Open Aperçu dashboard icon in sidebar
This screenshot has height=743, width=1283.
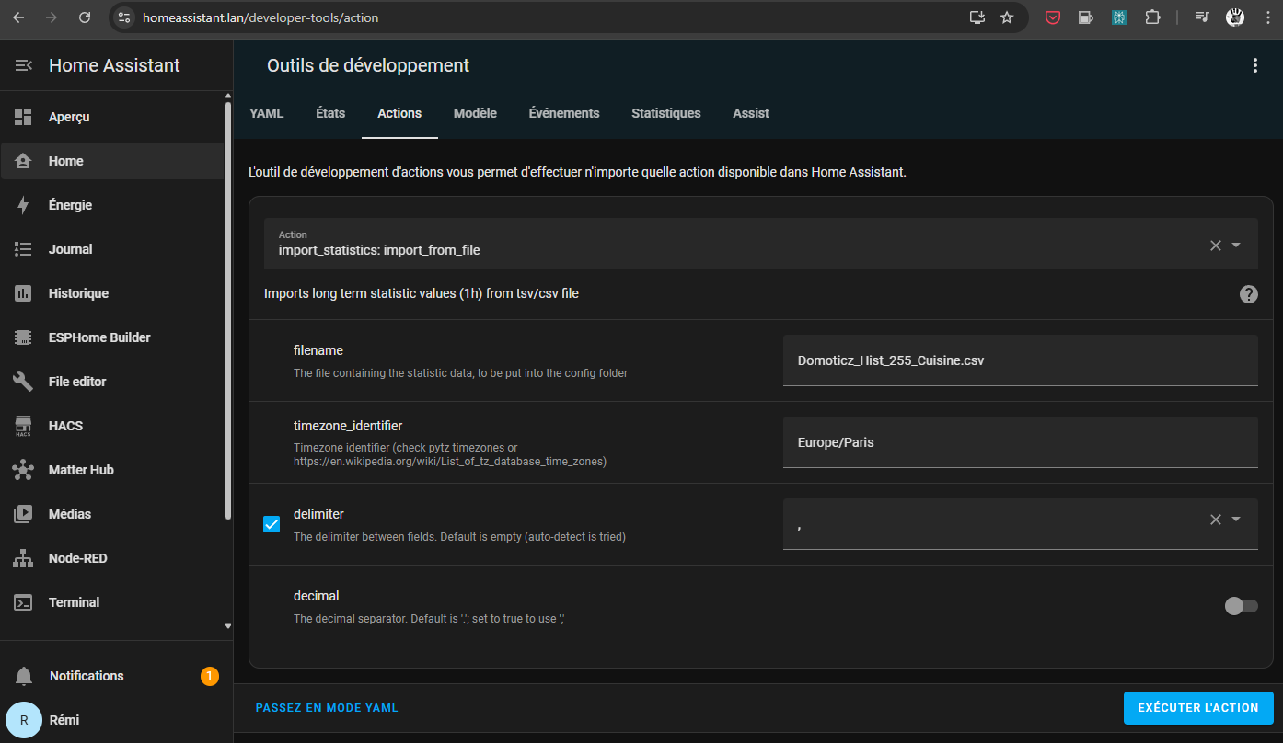click(24, 117)
